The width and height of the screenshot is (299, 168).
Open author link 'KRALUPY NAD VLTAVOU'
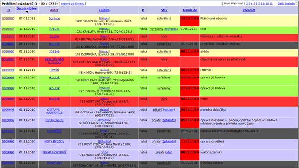54,61
